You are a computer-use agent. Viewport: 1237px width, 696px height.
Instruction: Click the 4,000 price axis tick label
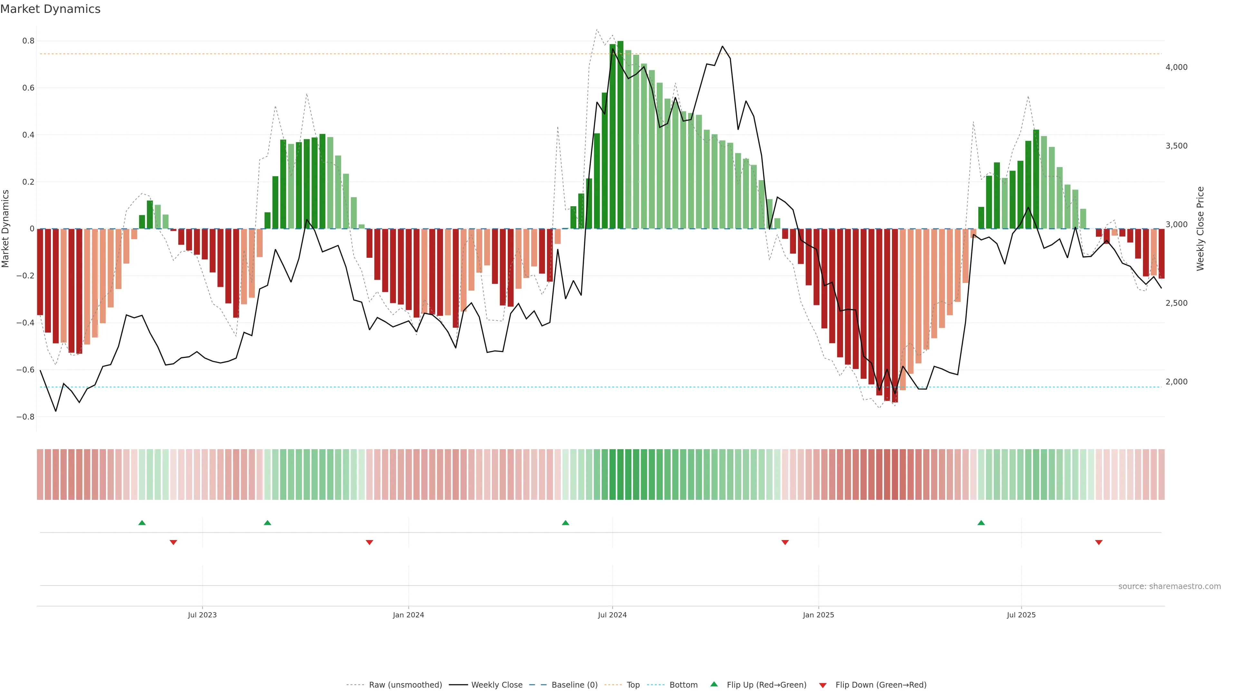1176,67
